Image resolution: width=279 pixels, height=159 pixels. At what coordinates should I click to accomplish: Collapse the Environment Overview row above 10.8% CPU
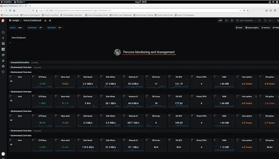[21, 72]
